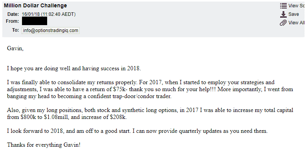
Task: Click the To: header label
Action: 15,30
